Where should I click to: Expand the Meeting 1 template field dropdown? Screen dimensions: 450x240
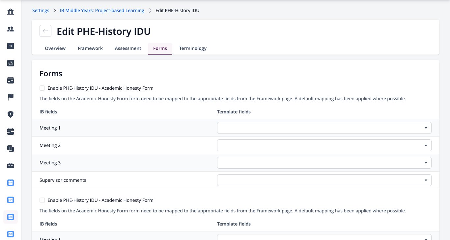324,128
